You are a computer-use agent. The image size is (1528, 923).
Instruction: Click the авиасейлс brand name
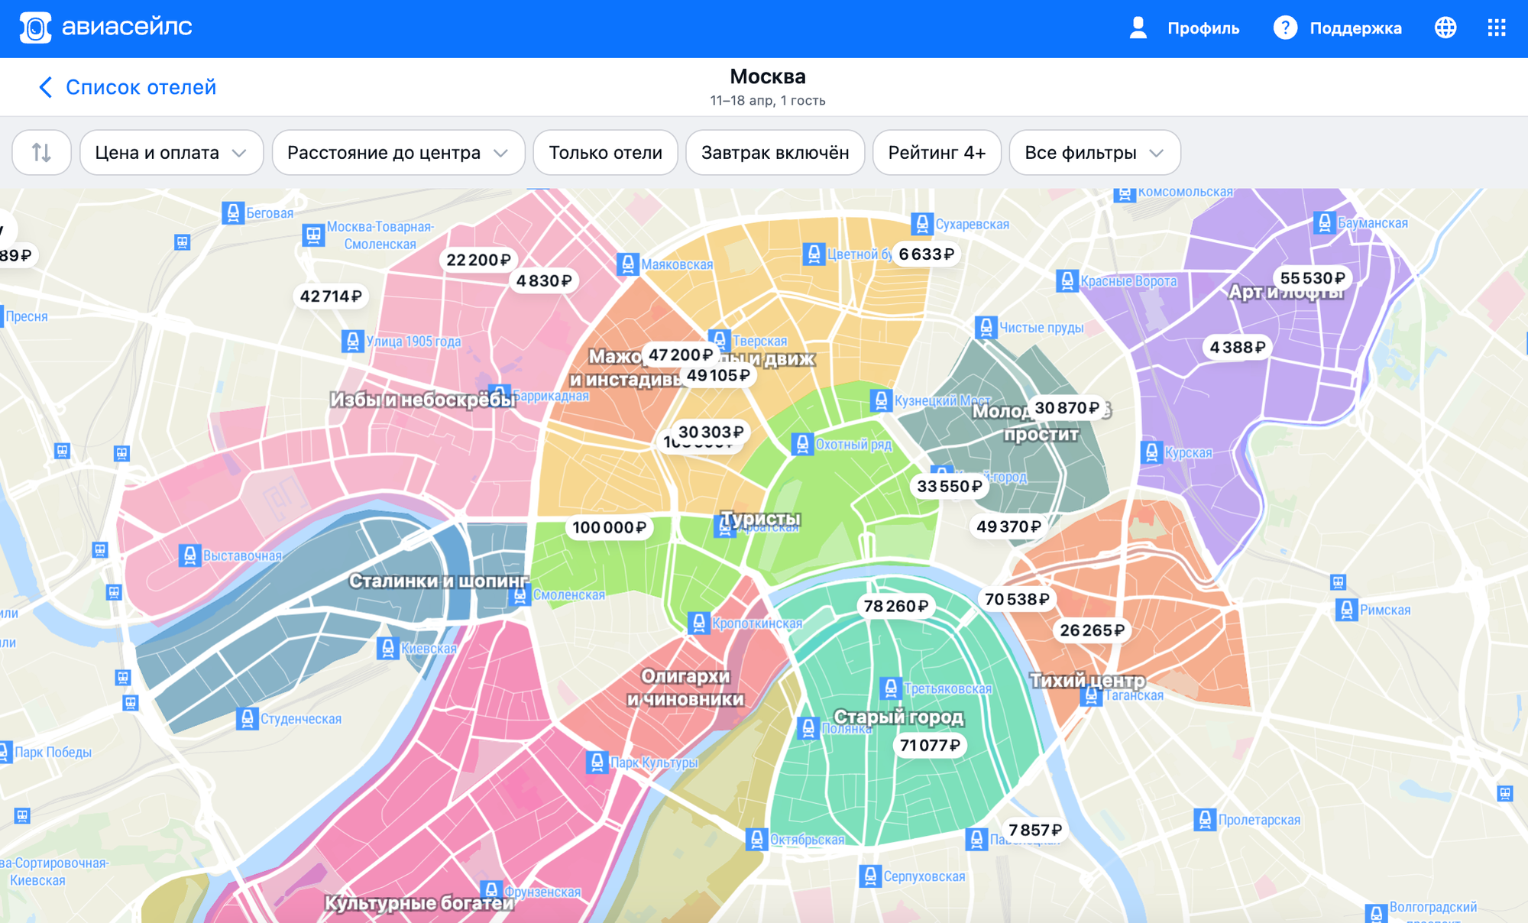point(127,27)
